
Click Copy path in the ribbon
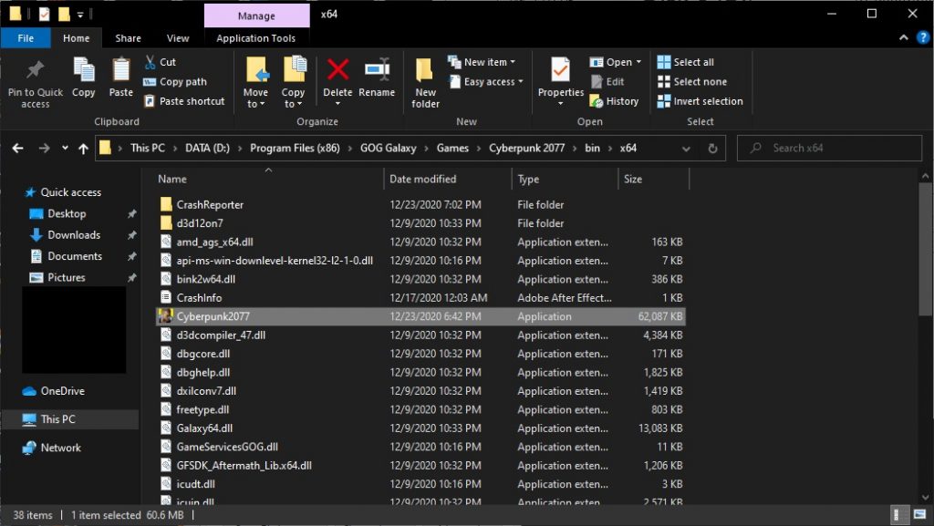tap(175, 81)
